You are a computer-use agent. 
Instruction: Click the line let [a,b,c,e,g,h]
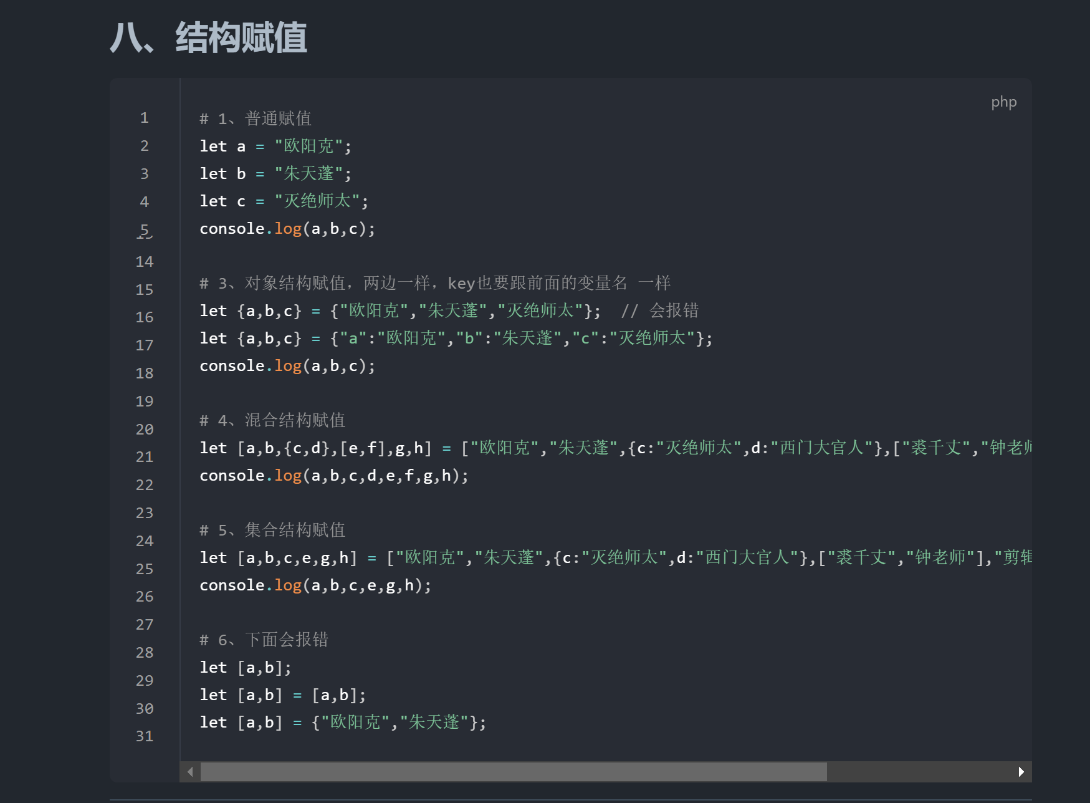[x=616, y=557]
